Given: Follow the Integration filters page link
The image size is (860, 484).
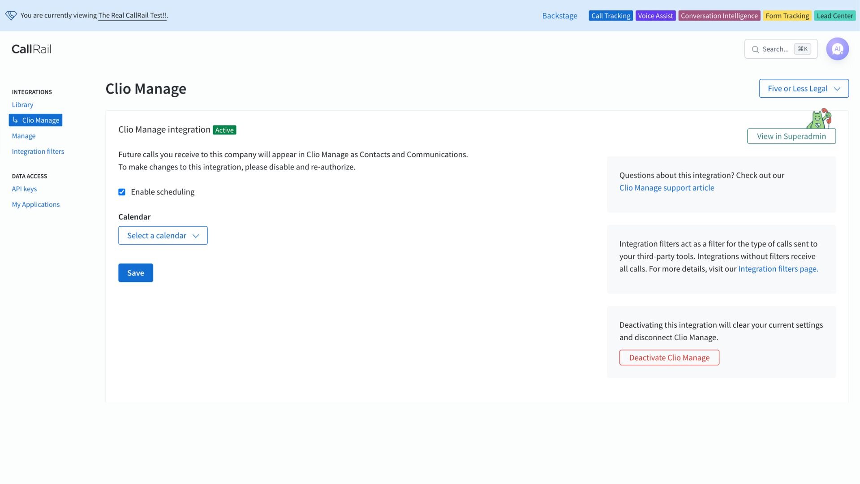Looking at the screenshot, I should (778, 269).
